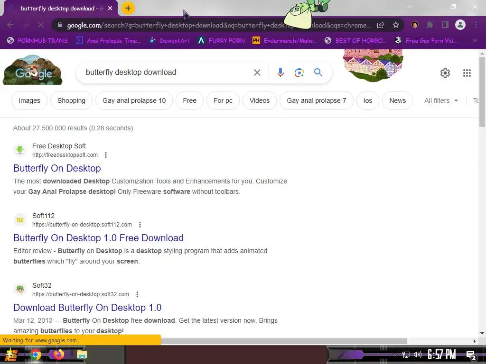Open more options for Free Desktop Soft result
The image size is (486, 364).
pyautogui.click(x=106, y=155)
